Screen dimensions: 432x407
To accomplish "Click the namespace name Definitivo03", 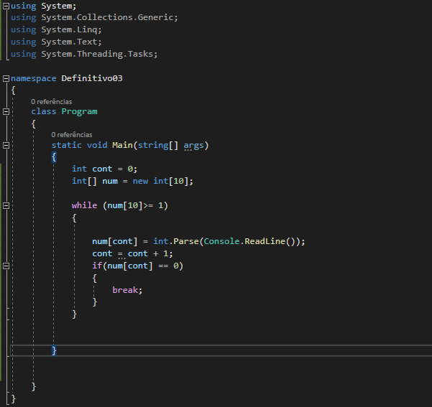I will (x=92, y=78).
